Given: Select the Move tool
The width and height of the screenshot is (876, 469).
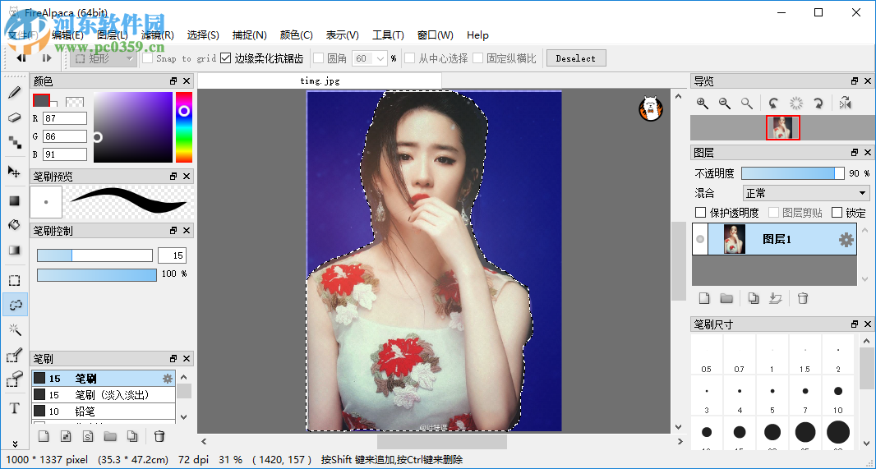Looking at the screenshot, I should (15, 172).
